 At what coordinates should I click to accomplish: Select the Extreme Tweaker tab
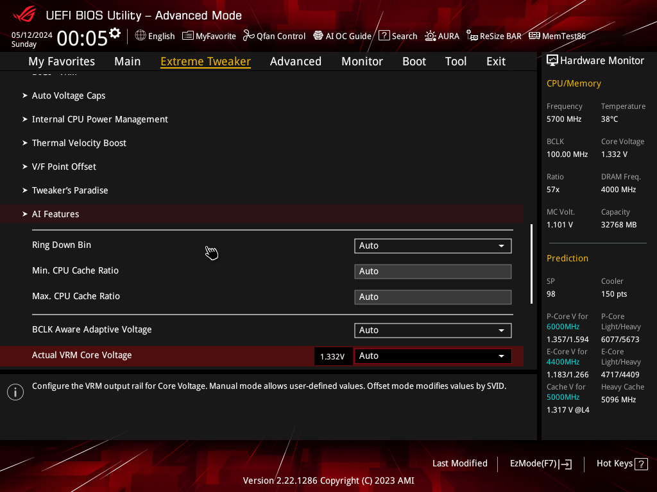click(206, 61)
